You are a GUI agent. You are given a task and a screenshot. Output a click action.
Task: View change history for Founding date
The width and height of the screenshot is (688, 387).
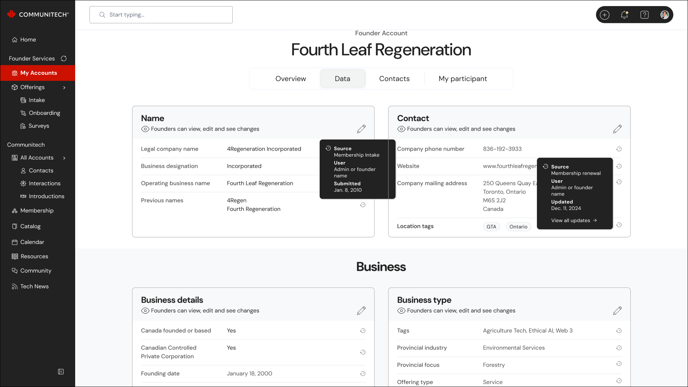pos(363,374)
